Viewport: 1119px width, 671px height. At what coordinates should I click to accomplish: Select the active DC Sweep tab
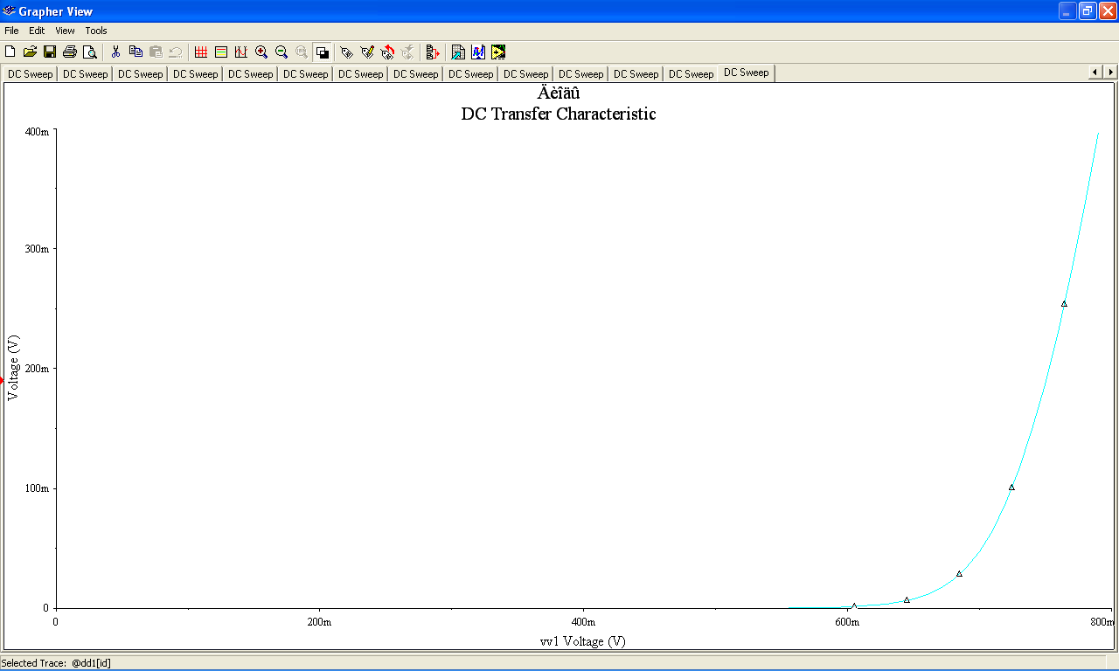click(x=747, y=73)
